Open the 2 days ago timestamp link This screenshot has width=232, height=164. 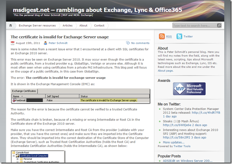(x=200, y=125)
